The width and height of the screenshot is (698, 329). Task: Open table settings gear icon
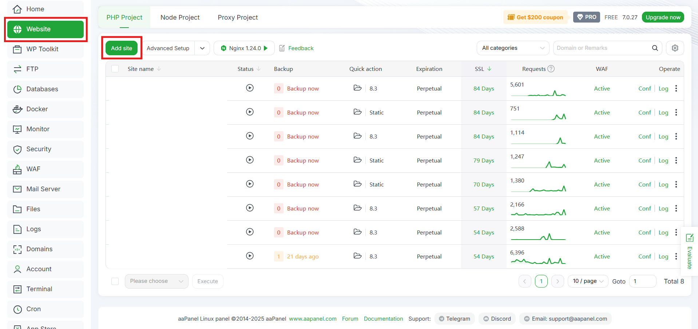pyautogui.click(x=675, y=48)
